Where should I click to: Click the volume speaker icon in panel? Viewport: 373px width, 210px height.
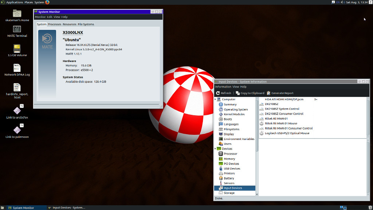tap(343, 2)
